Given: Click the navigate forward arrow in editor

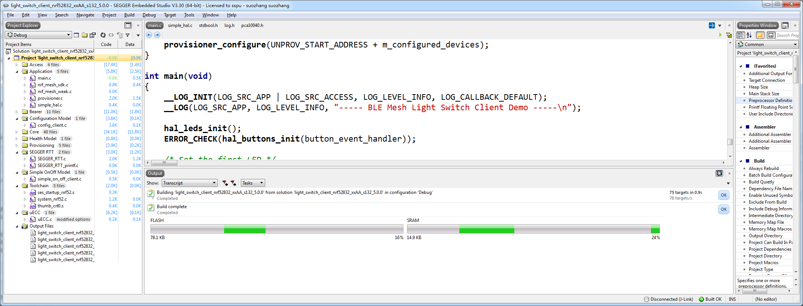Looking at the screenshot, I should click(157, 35).
